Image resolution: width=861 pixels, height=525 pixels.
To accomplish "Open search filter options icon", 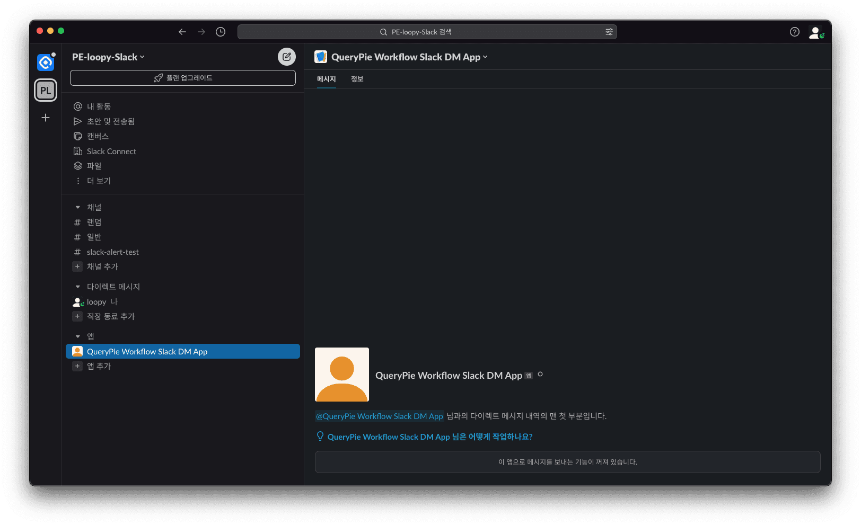I will tap(609, 32).
